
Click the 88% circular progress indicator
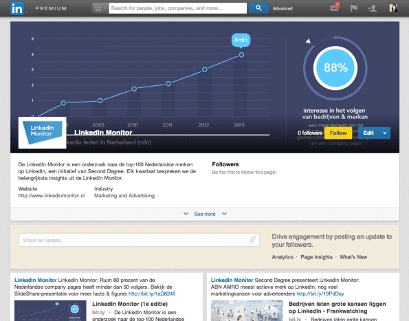[335, 68]
